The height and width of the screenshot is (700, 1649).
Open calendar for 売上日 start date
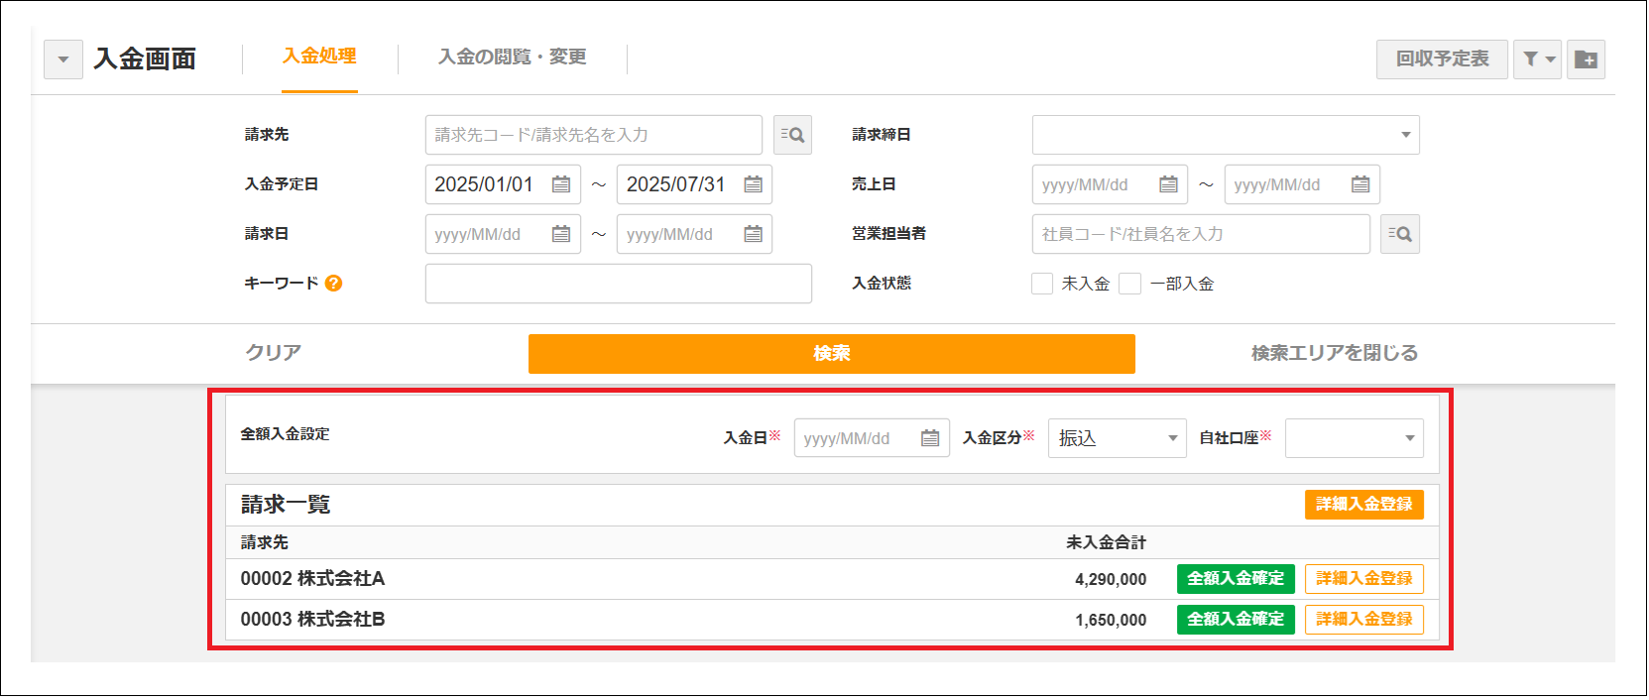[x=1168, y=184]
